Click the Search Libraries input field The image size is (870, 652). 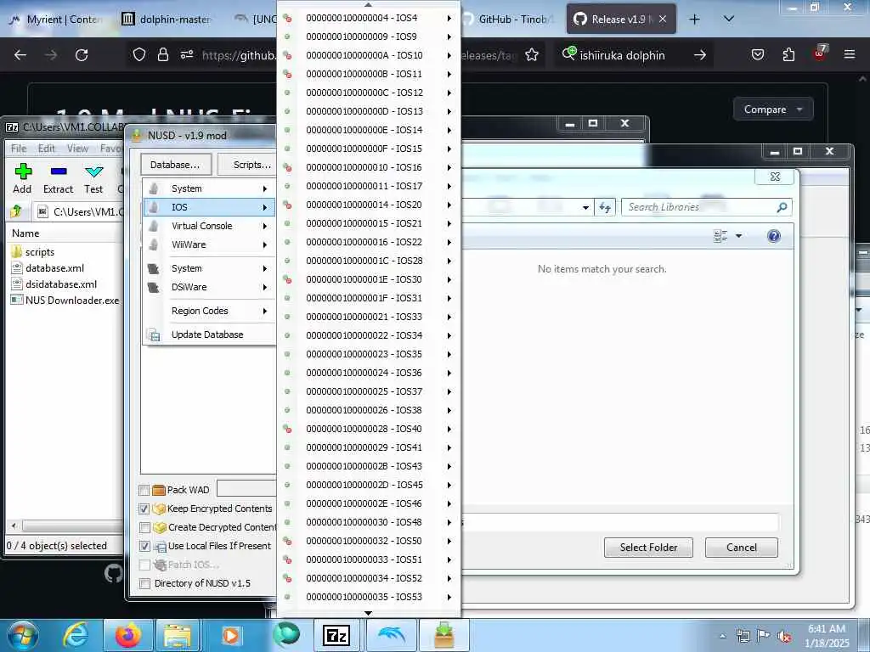pos(699,207)
